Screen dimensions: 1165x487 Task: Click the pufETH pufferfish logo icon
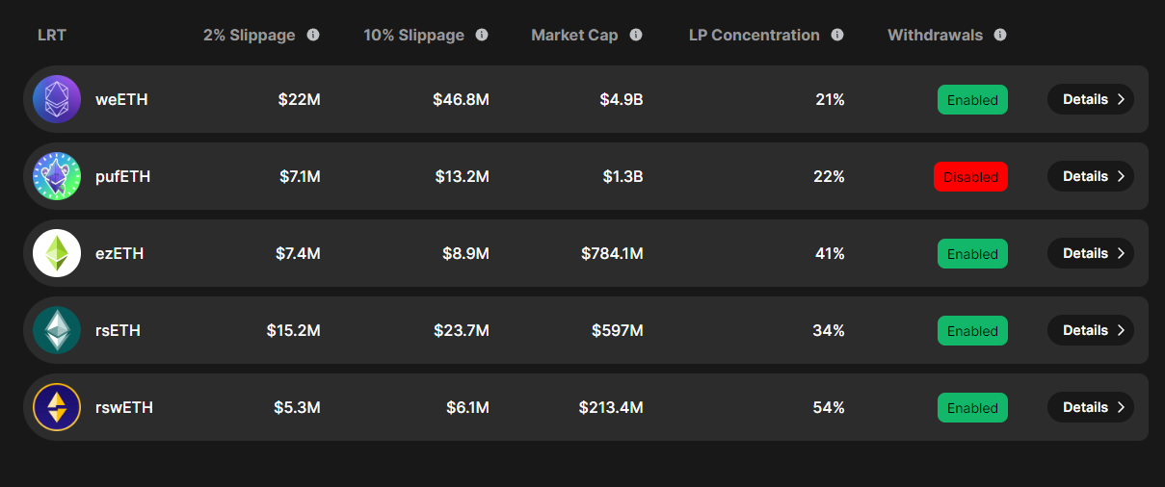click(57, 176)
